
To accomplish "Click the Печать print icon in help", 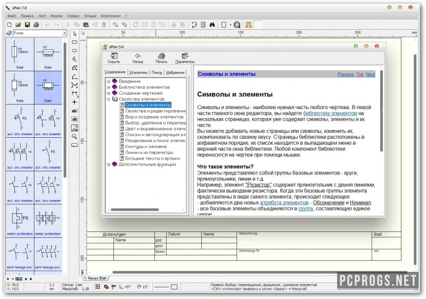I will 161,58.
